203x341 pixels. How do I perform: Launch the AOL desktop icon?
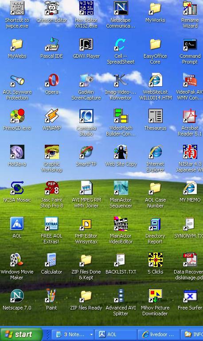(x=17, y=224)
